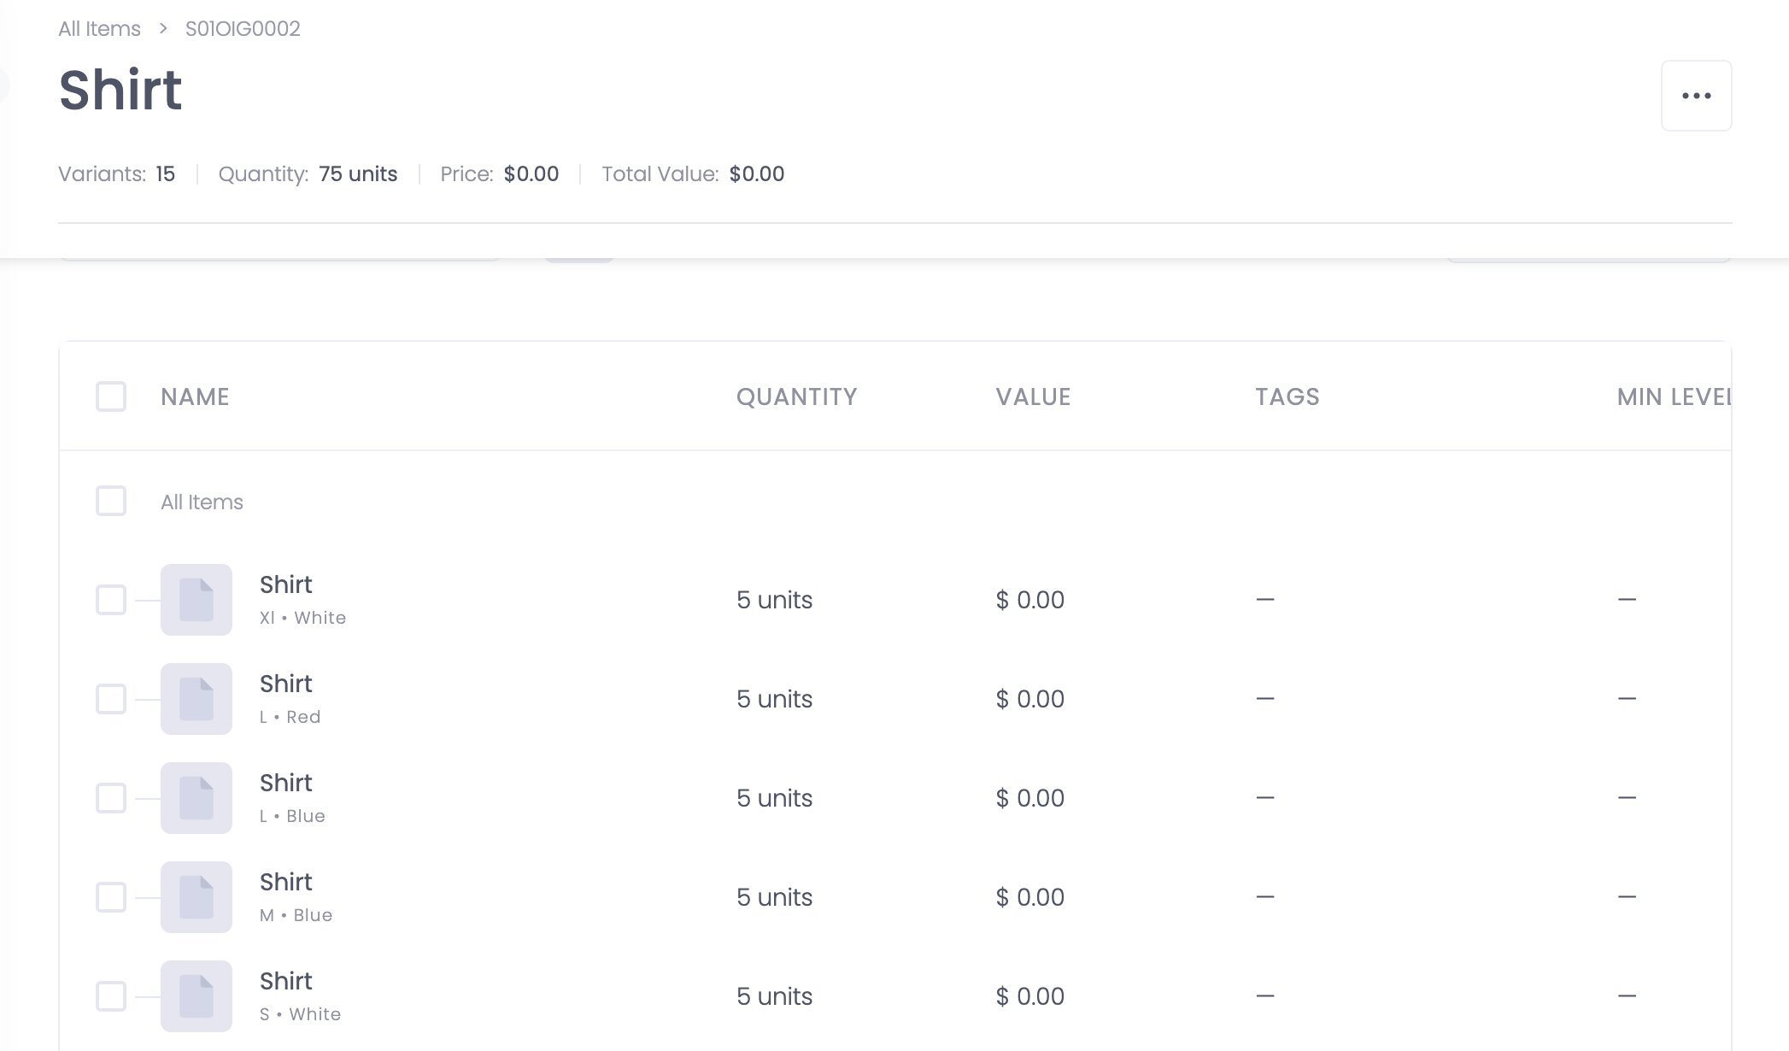Go to All Items breadcrumb link
Viewport: 1789px width, 1051px height.
(x=99, y=29)
